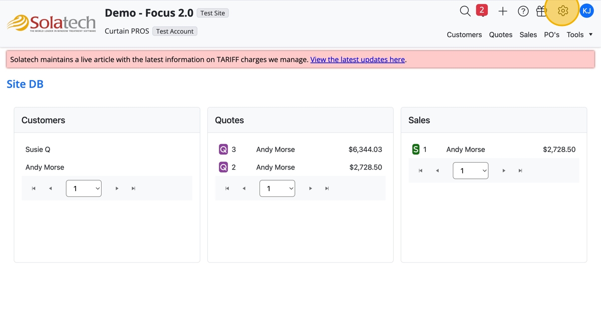Open the PO's menu item
601x335 pixels.
point(551,34)
